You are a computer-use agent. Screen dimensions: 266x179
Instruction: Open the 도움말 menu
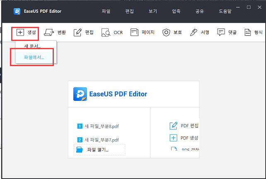click(225, 11)
